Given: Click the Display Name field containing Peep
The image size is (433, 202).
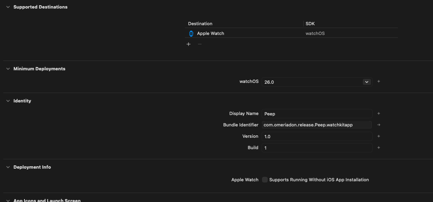Looking at the screenshot, I should click(317, 114).
